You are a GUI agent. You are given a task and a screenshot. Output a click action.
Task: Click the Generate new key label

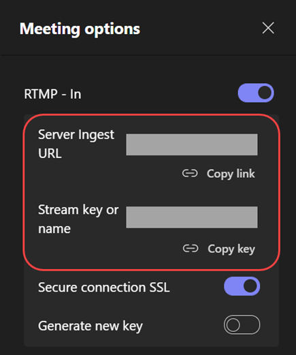pyautogui.click(x=91, y=326)
